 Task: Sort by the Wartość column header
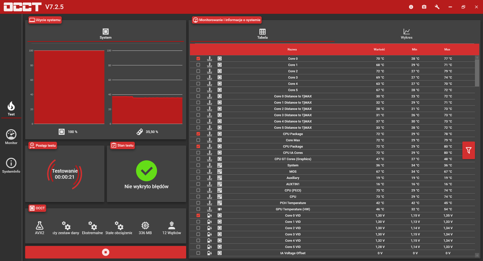379,49
